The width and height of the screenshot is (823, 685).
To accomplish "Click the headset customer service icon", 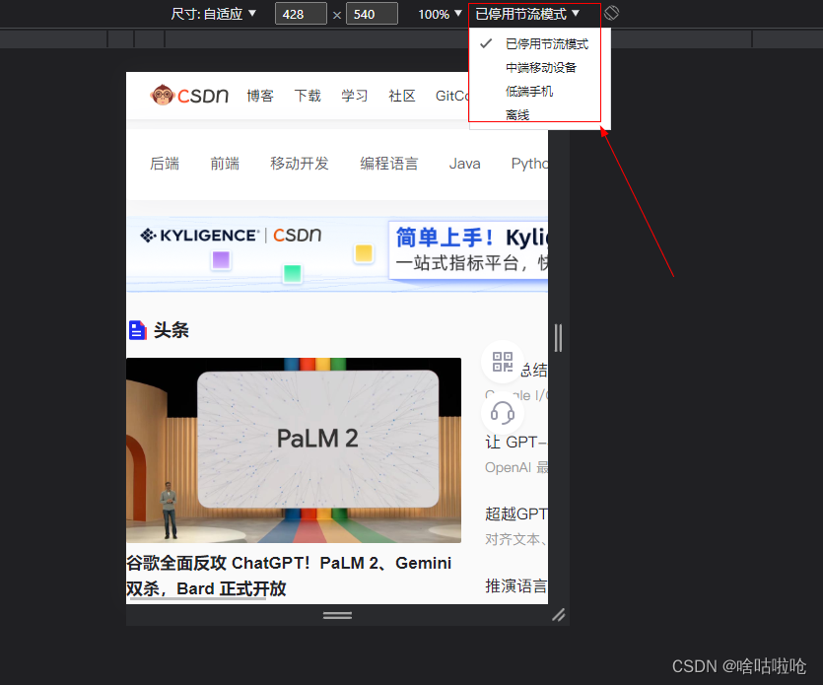I will pos(503,413).
